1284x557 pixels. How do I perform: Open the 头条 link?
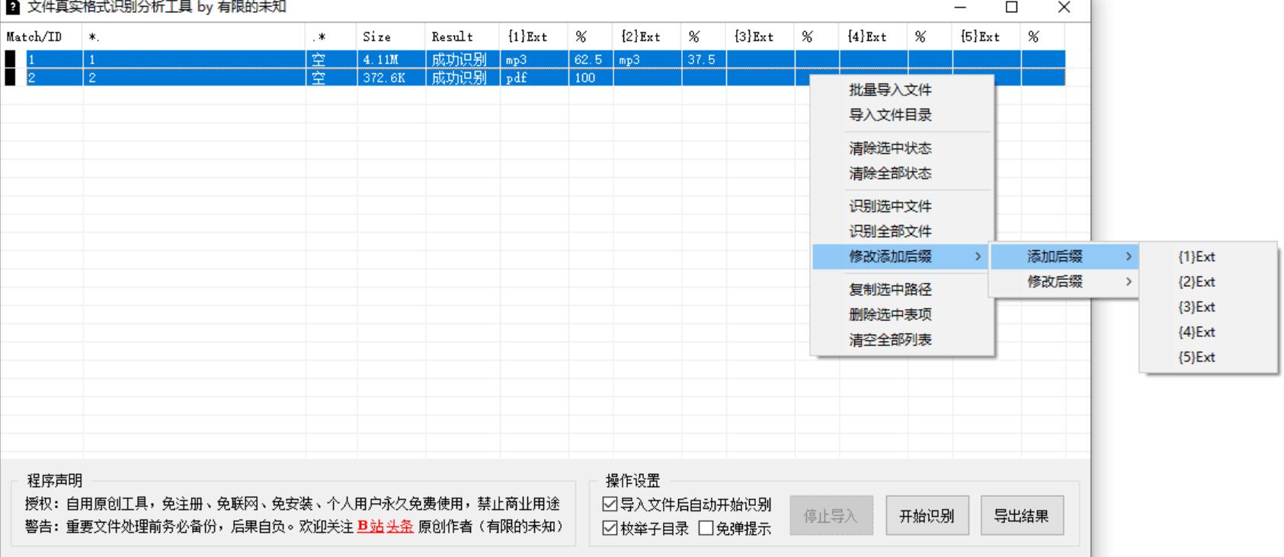(400, 527)
